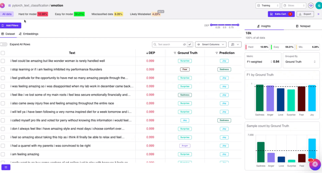Click the regex code icon in search
This screenshot has height=173, width=322.
pyautogui.click(x=184, y=44)
